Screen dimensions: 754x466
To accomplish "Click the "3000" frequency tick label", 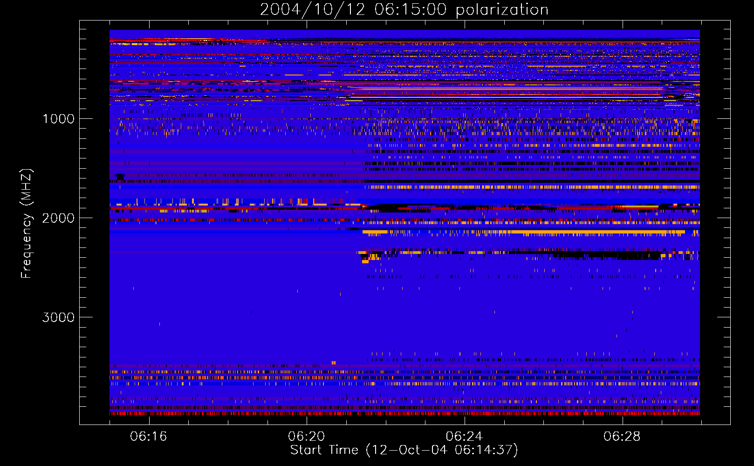I will [x=58, y=317].
